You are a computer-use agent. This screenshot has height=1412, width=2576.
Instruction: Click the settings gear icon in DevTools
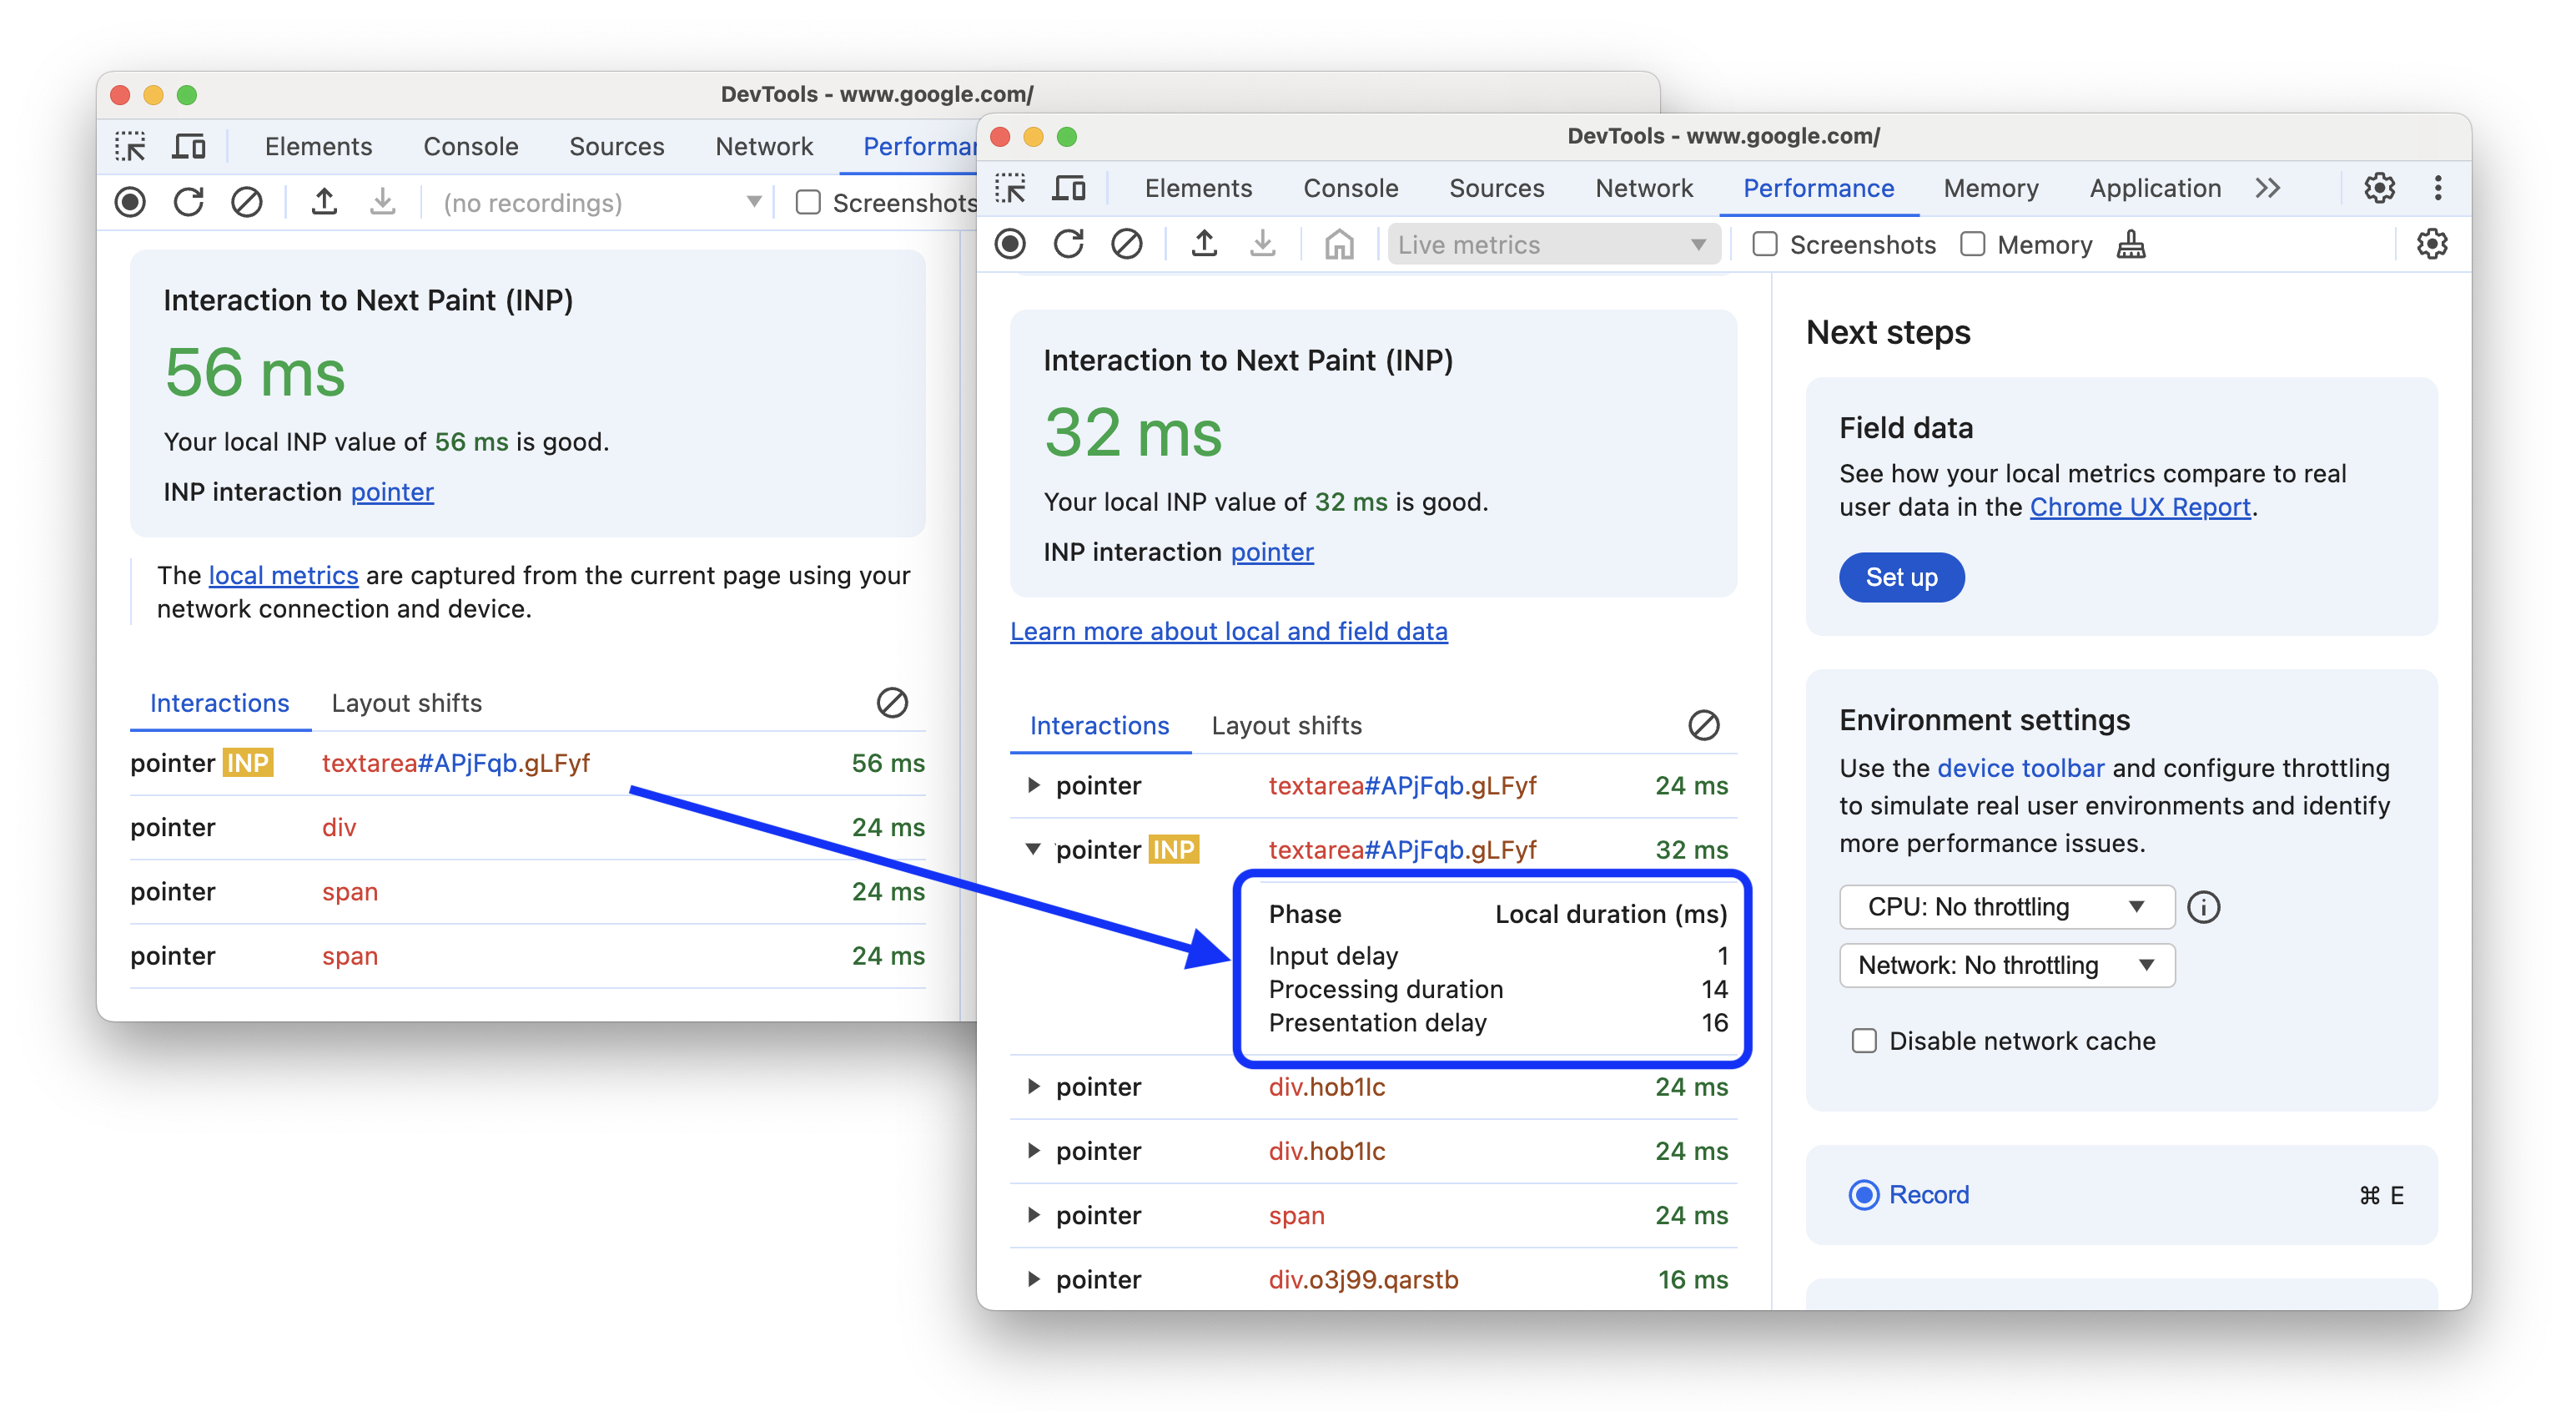point(2380,188)
